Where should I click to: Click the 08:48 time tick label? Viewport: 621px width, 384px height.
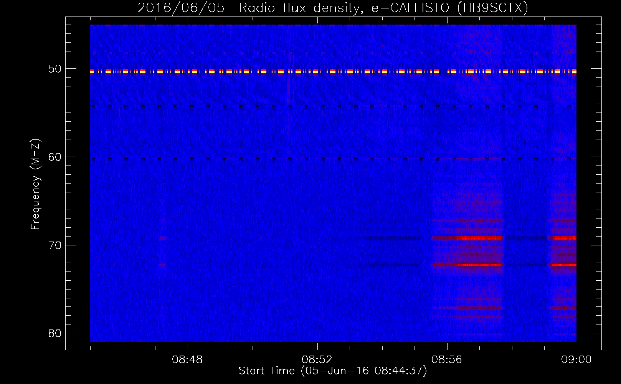coord(187,360)
